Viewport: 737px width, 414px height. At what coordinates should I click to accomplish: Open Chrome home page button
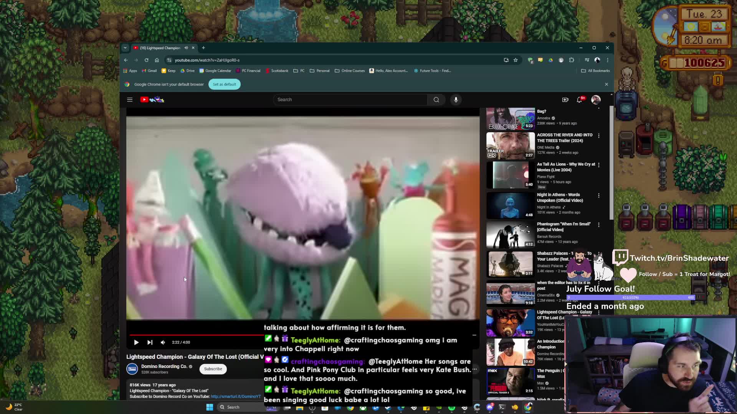point(157,60)
